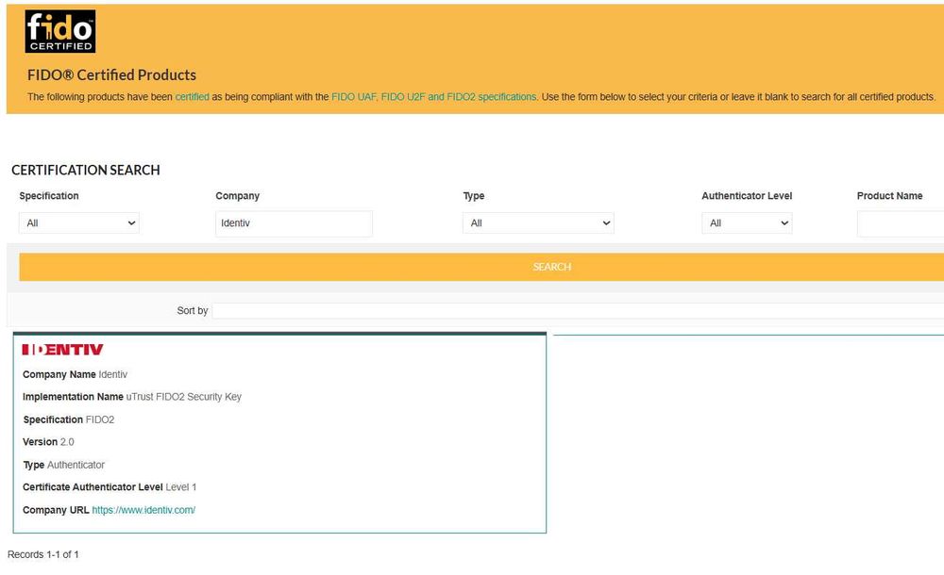This screenshot has height=575, width=944.
Task: Click the 'Sort by' label
Action: click(192, 311)
